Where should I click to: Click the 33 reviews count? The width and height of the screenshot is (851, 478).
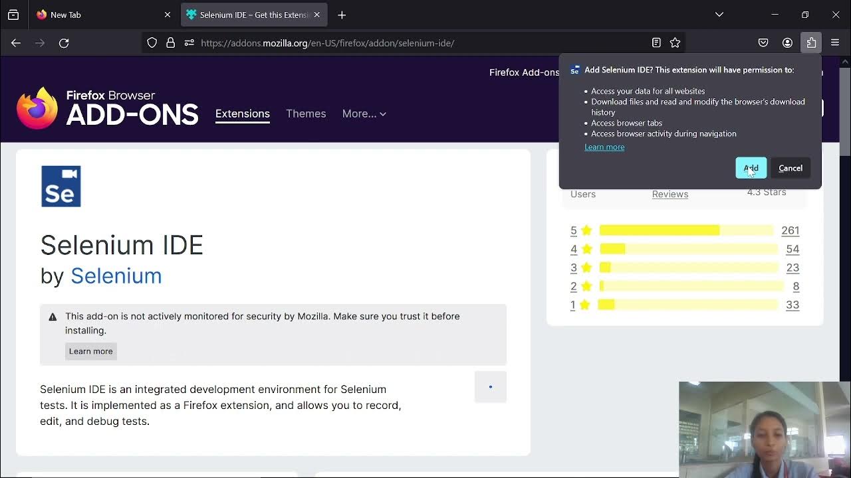tap(792, 305)
